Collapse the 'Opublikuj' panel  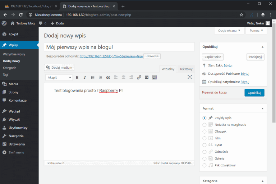(262, 47)
